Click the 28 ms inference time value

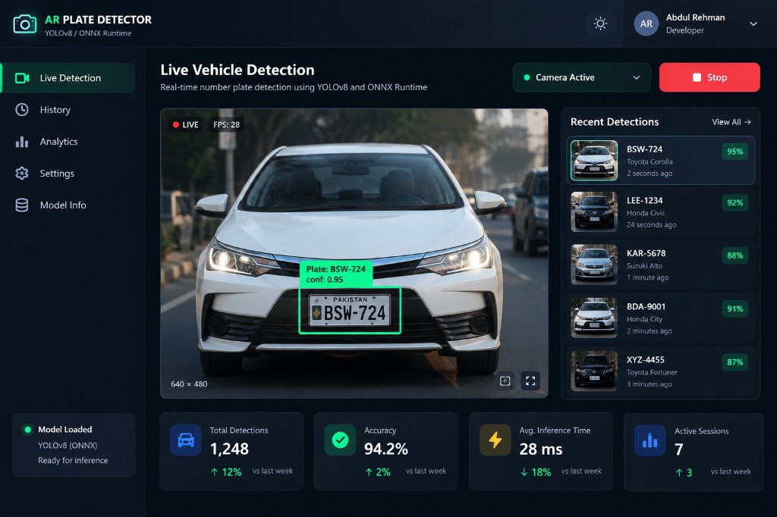click(540, 450)
